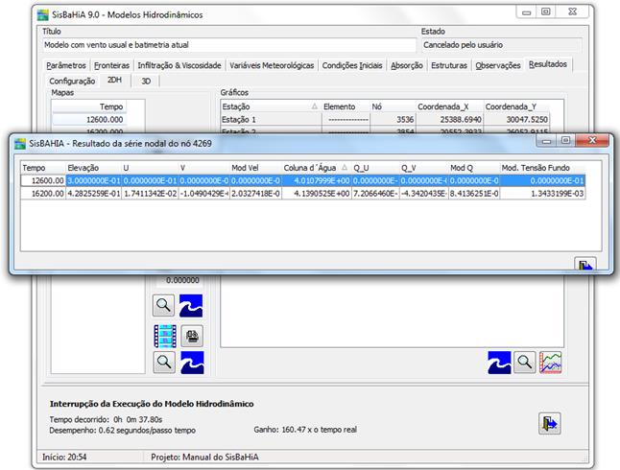The height and width of the screenshot is (470, 620).
Task: Click Coordenada_X value 25388.6940
Action: [449, 119]
